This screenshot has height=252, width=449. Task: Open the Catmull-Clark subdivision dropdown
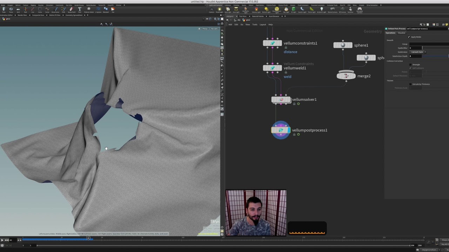pos(417,52)
